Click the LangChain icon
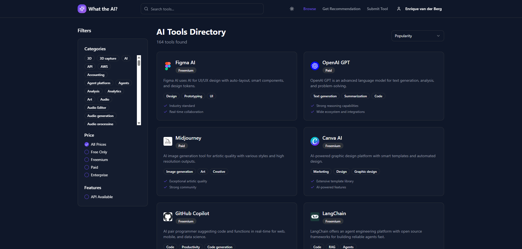The image size is (522, 249). 315,216
